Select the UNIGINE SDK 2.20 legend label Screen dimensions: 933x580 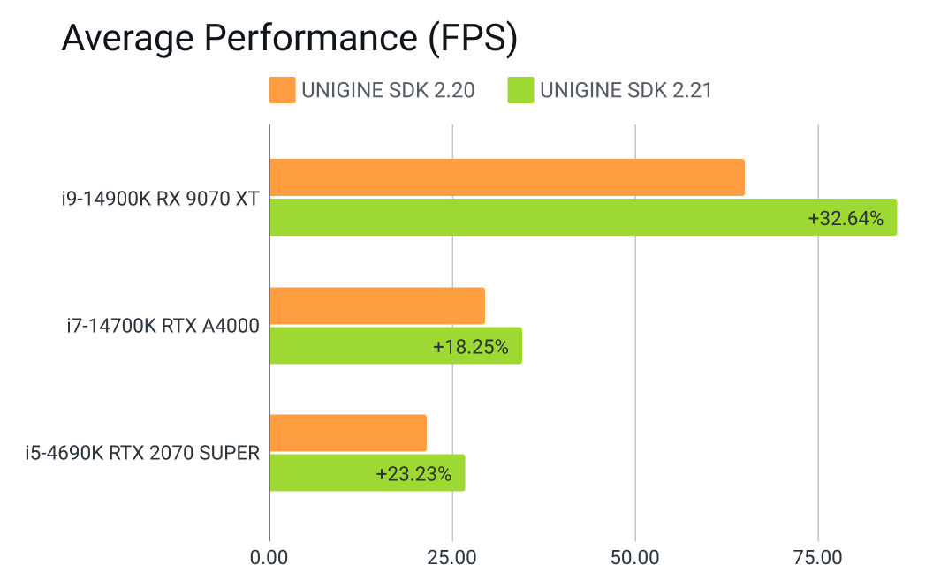coord(388,90)
